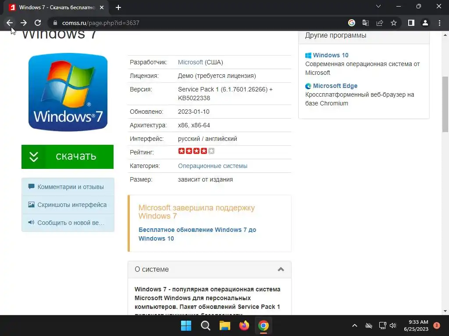
Task: Open the volume tray icon
Action: (x=393, y=325)
